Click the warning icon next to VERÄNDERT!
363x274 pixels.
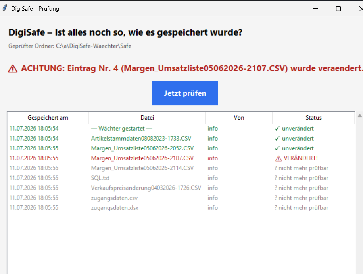[278, 158]
